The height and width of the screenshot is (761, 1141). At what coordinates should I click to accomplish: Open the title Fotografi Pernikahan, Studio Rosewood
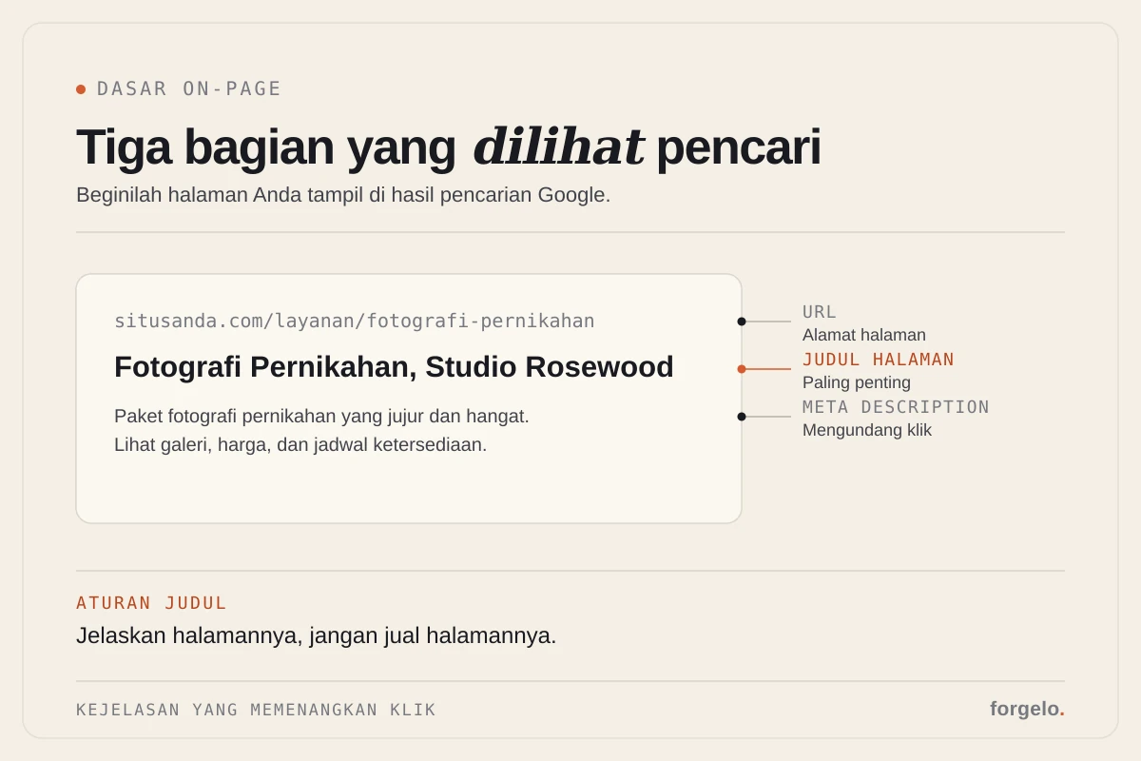(x=394, y=367)
